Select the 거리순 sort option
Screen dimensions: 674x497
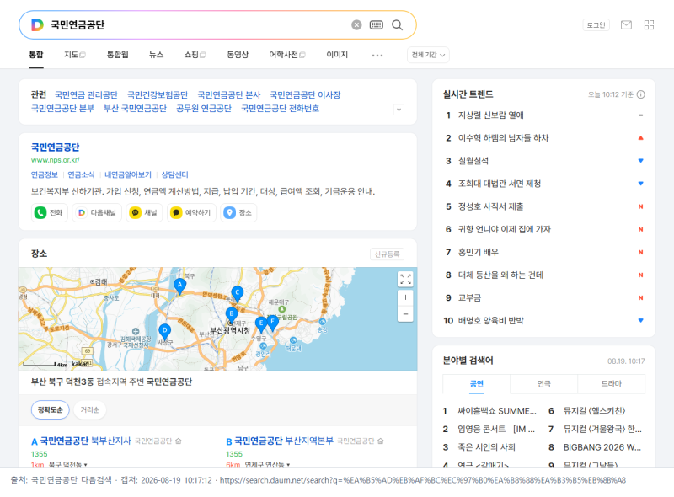click(90, 410)
